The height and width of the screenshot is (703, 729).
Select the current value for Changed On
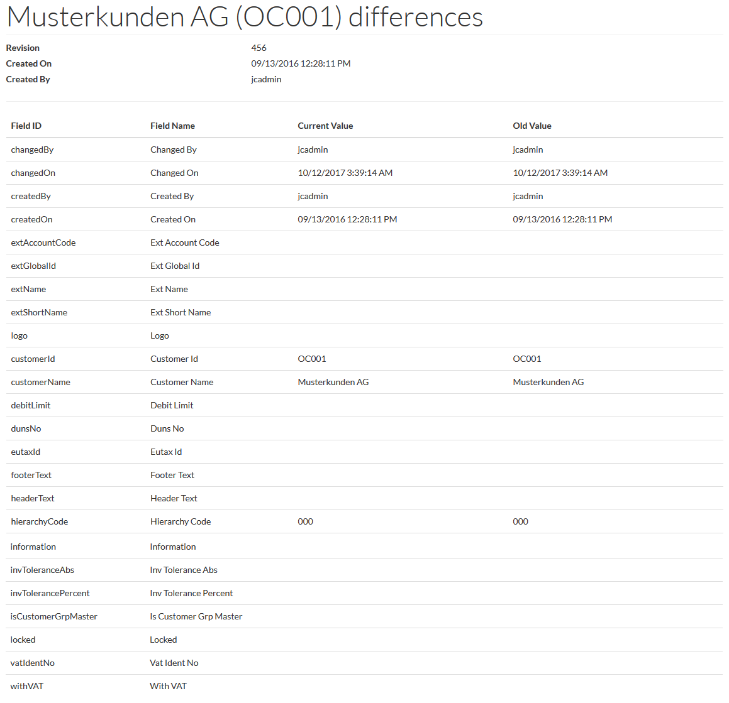tap(345, 173)
